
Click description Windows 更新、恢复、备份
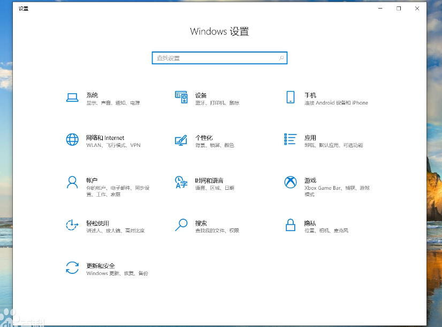[117, 273]
